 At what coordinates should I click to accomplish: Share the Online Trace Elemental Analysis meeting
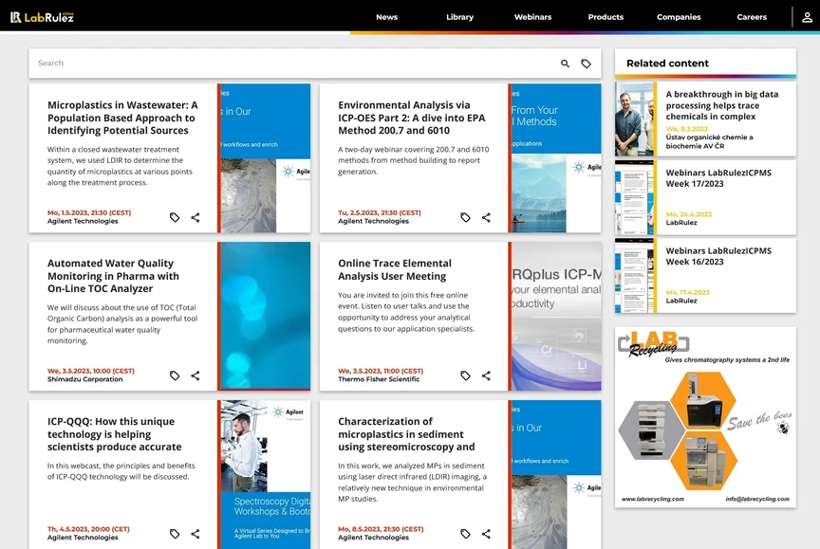486,375
